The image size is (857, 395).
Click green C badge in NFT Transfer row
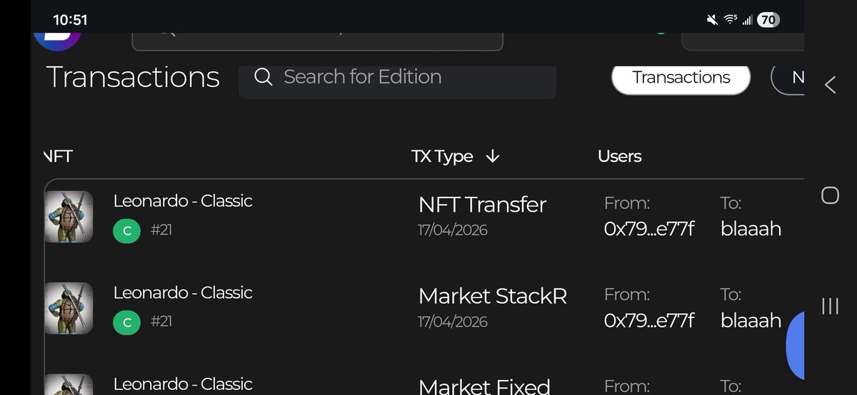tap(126, 230)
